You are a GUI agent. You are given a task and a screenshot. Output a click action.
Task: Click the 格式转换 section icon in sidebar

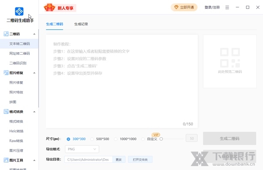(x=6, y=112)
